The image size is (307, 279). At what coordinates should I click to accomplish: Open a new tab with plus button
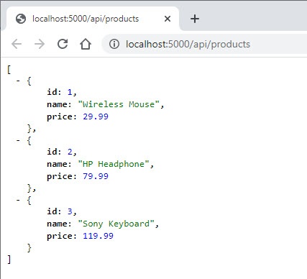click(195, 19)
